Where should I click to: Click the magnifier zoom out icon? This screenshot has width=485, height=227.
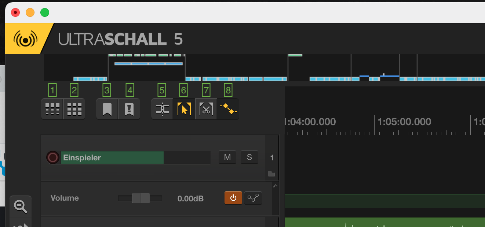[21, 207]
